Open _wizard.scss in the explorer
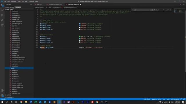This screenshot has width=186, height=104. click(15, 66)
